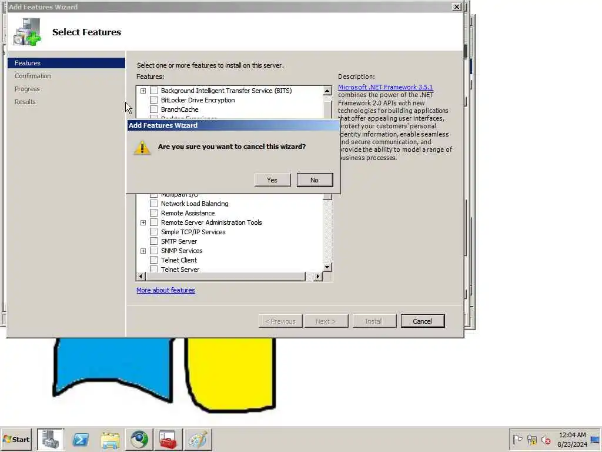
Task: Expand the BITS feature tree node
Action: [x=143, y=91]
